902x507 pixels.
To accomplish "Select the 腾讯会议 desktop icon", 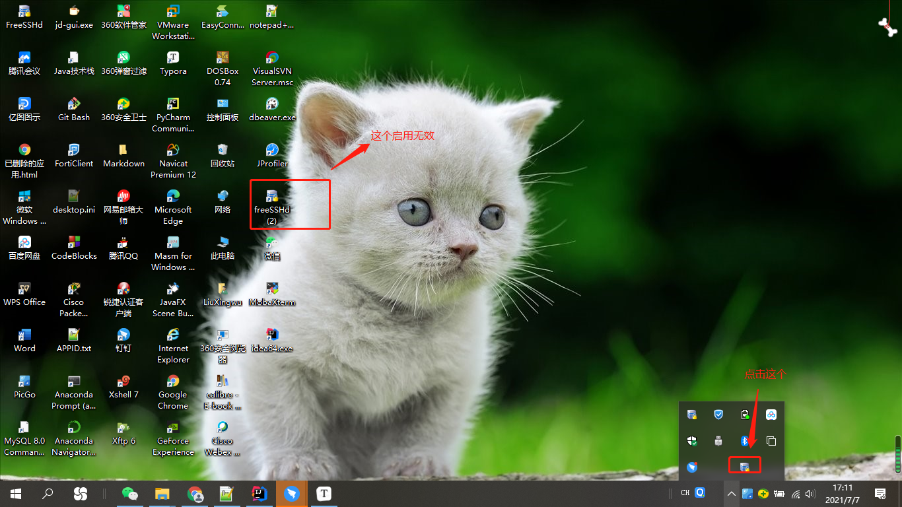I will coord(24,63).
